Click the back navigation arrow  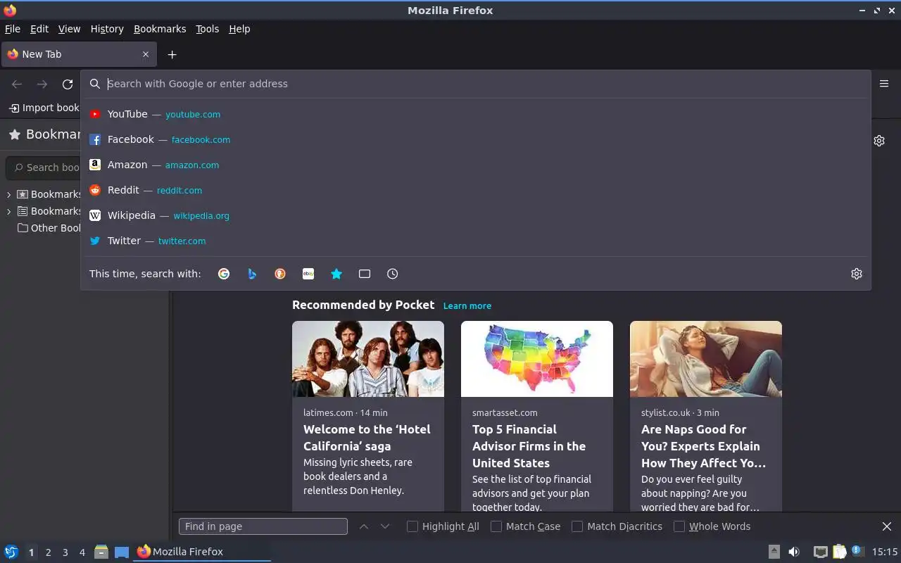17,84
